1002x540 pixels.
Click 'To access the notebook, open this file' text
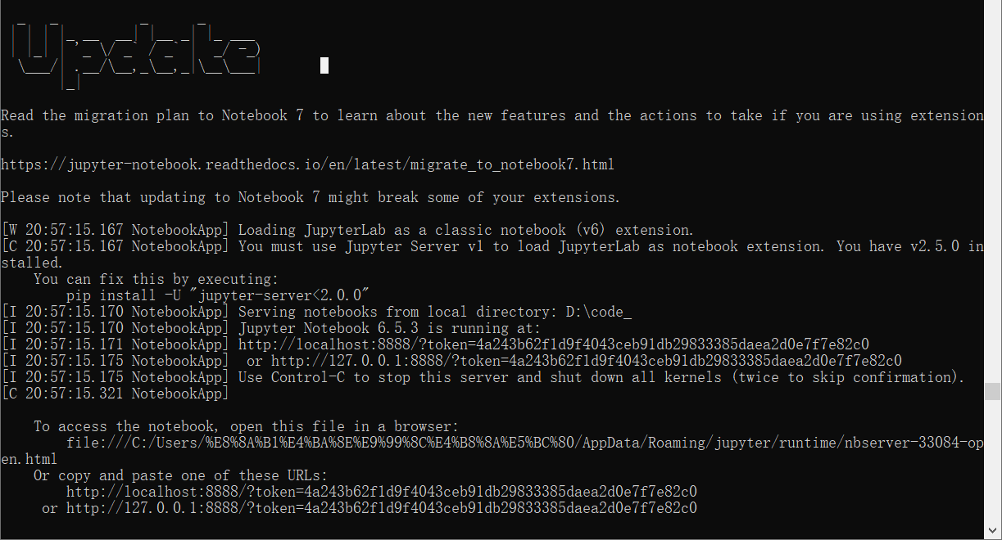(x=246, y=426)
